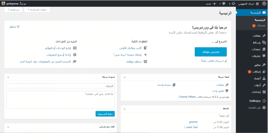Click تخصيص موقعك customize button
268x133 pixels.
(211, 52)
